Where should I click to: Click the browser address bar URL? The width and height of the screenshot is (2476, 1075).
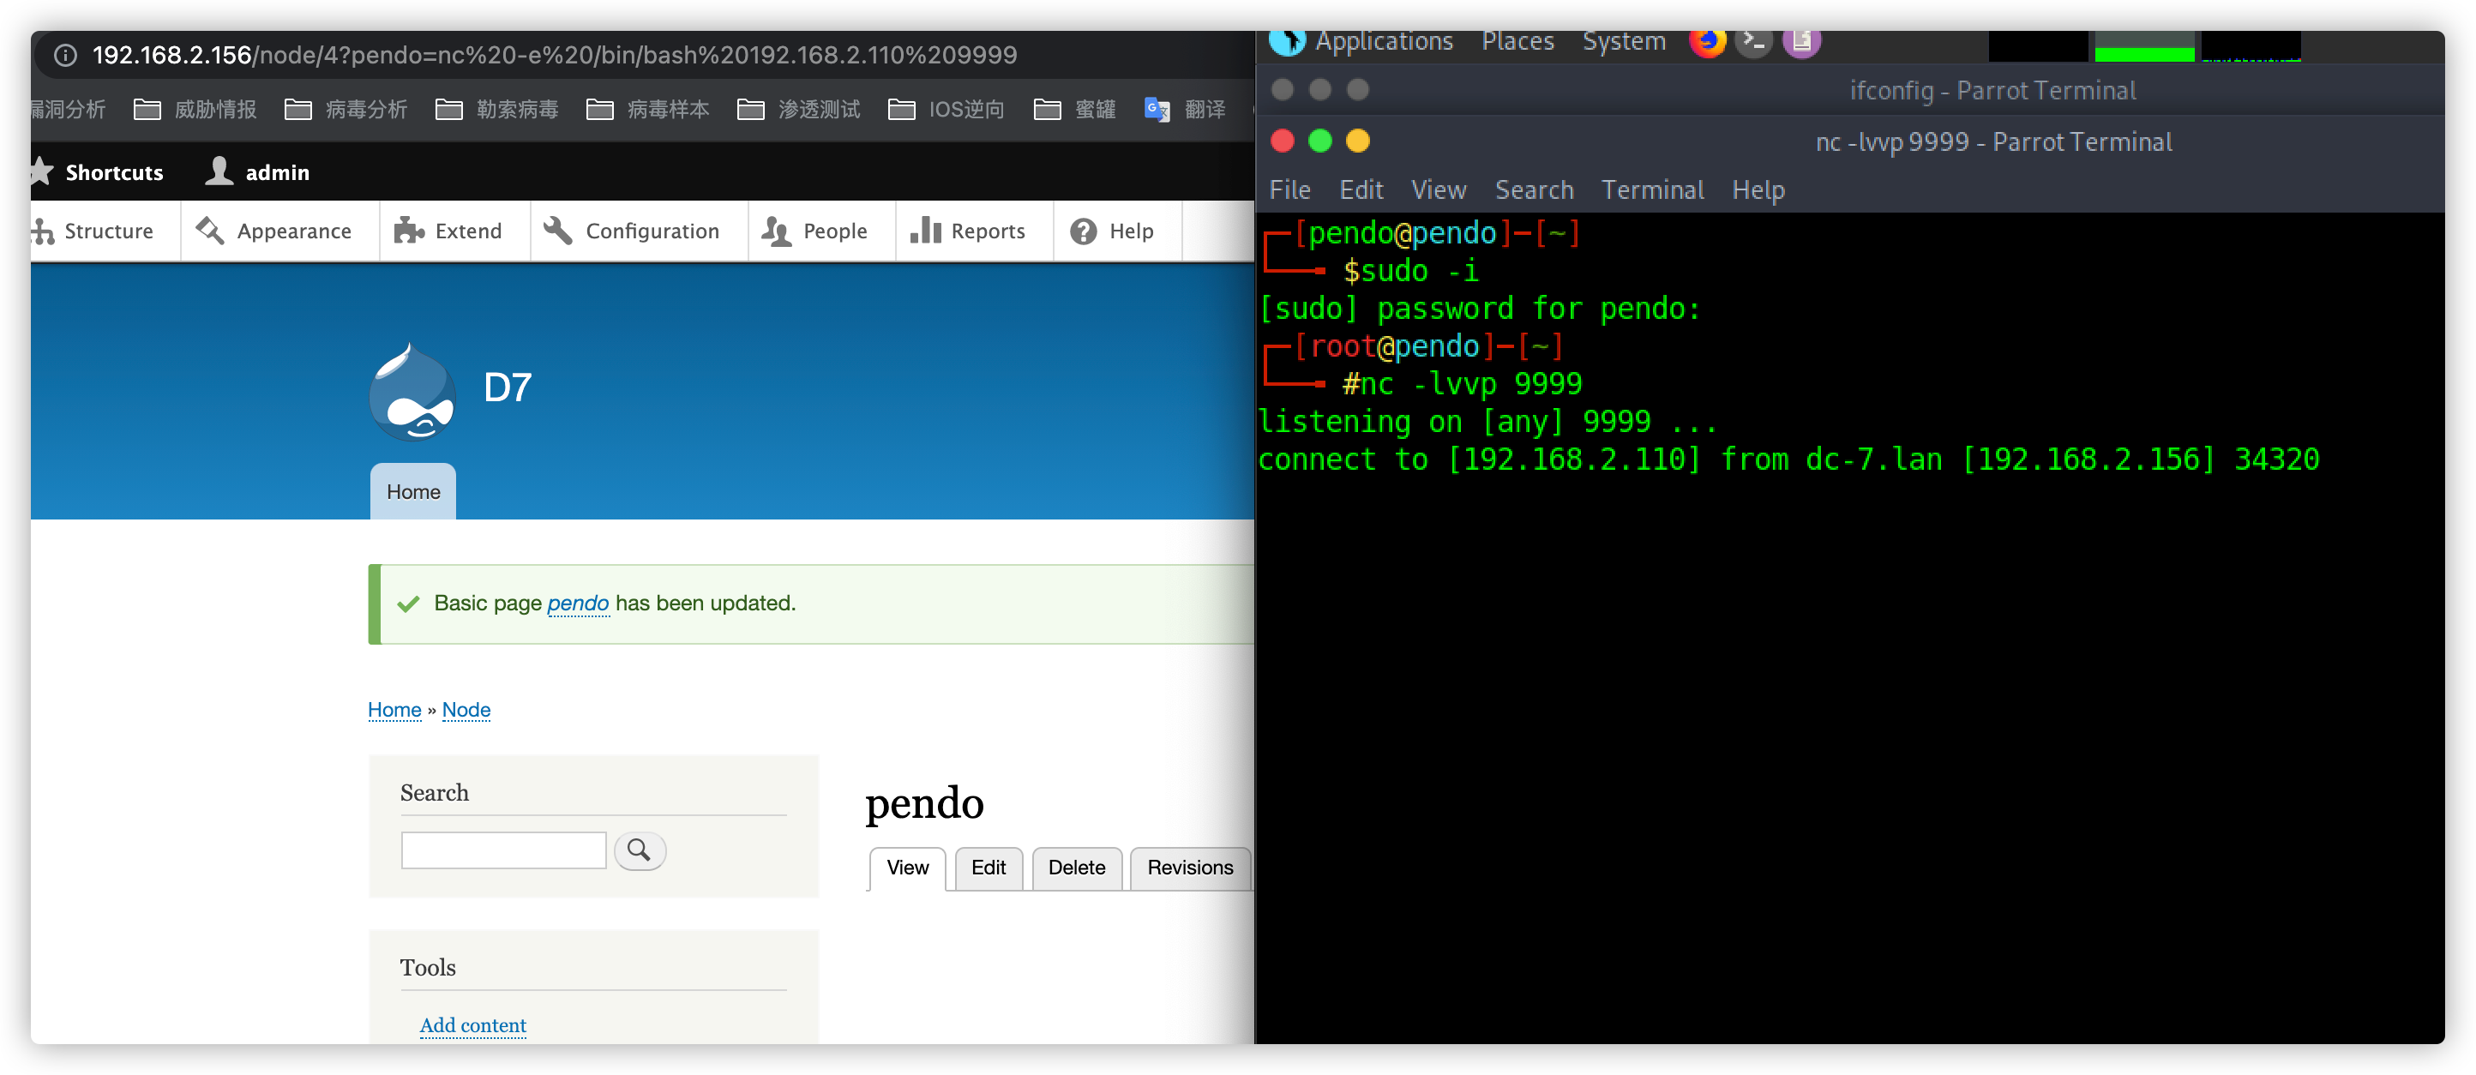coord(555,55)
